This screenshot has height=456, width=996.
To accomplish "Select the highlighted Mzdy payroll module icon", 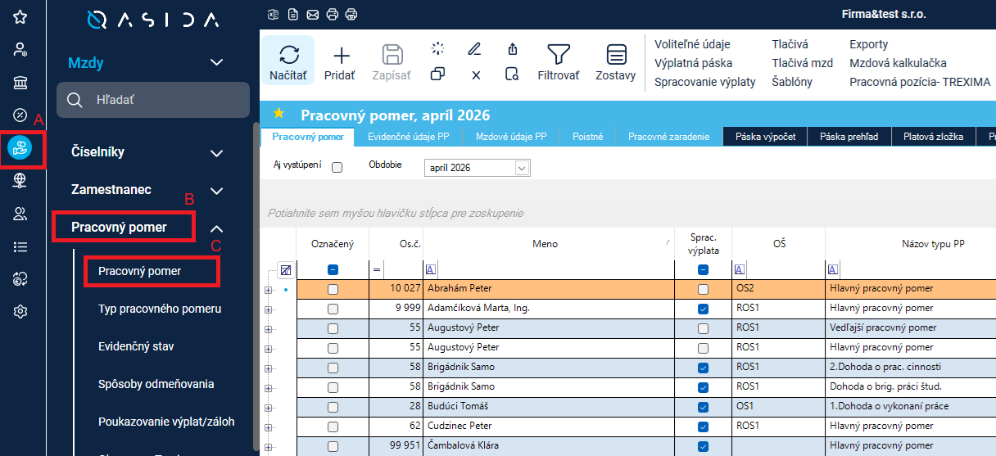I will [20, 148].
